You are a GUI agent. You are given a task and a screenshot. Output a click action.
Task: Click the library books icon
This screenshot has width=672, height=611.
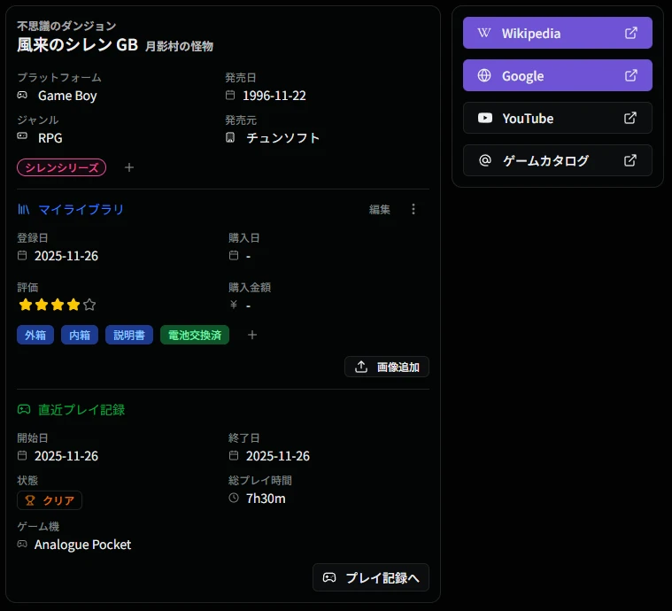[x=24, y=209]
